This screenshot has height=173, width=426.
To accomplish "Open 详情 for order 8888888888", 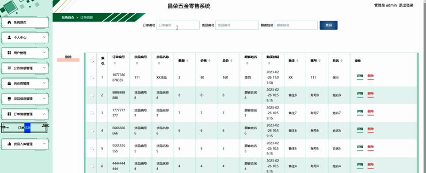I will pyautogui.click(x=360, y=94).
